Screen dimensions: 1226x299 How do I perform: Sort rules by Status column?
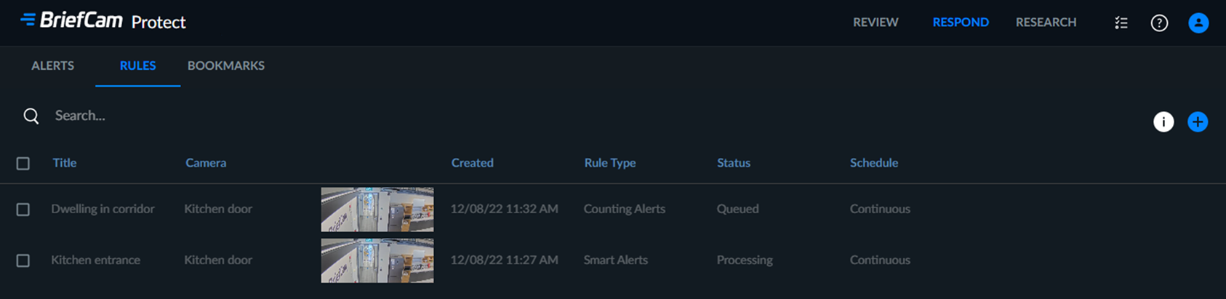coord(733,163)
